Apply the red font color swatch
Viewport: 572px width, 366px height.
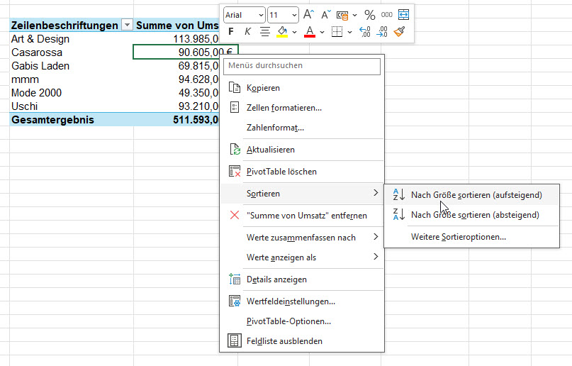(310, 32)
